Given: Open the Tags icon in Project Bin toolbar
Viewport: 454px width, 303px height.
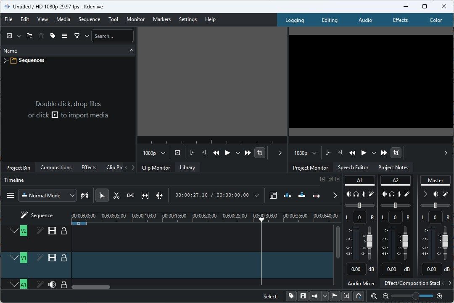Looking at the screenshot, I should 53,36.
